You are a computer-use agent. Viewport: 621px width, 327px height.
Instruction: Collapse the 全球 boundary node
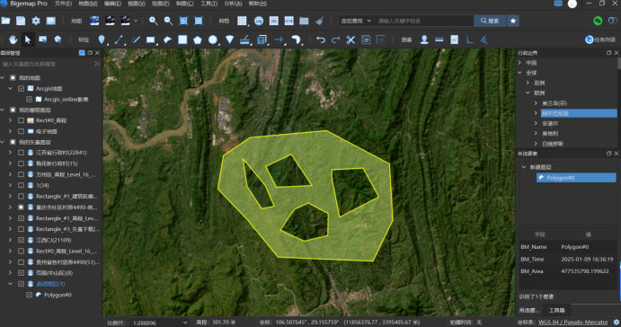[520, 73]
